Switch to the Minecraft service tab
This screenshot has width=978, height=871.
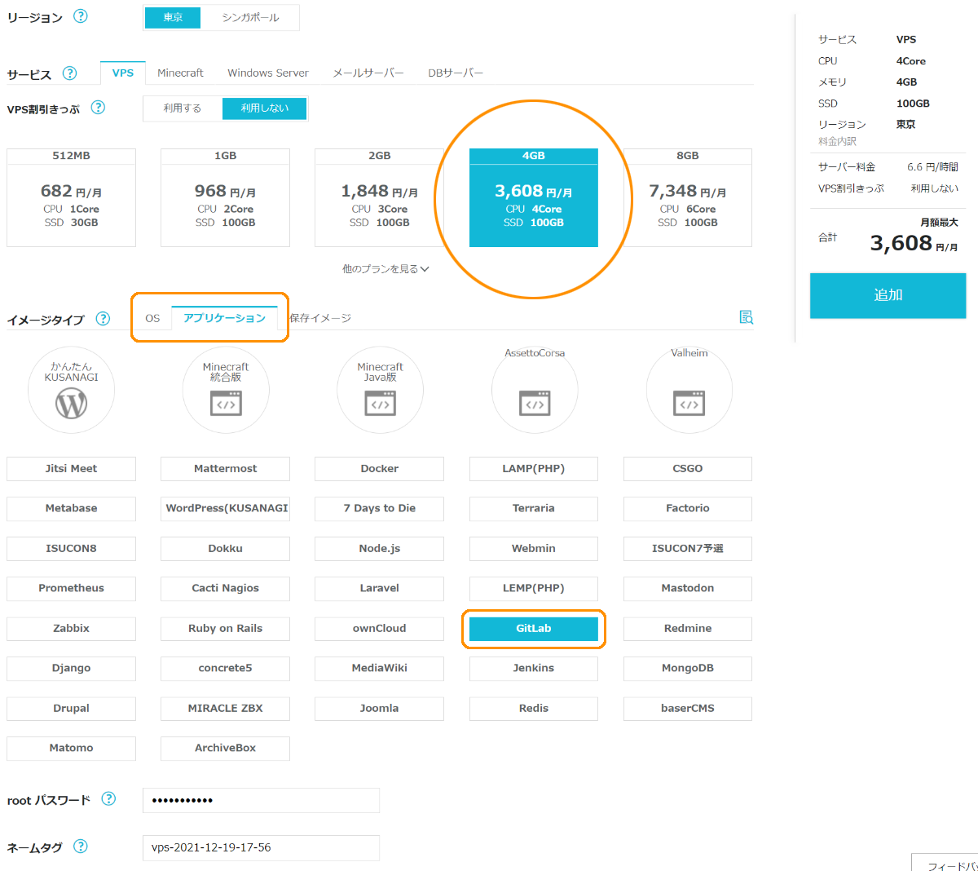[180, 73]
